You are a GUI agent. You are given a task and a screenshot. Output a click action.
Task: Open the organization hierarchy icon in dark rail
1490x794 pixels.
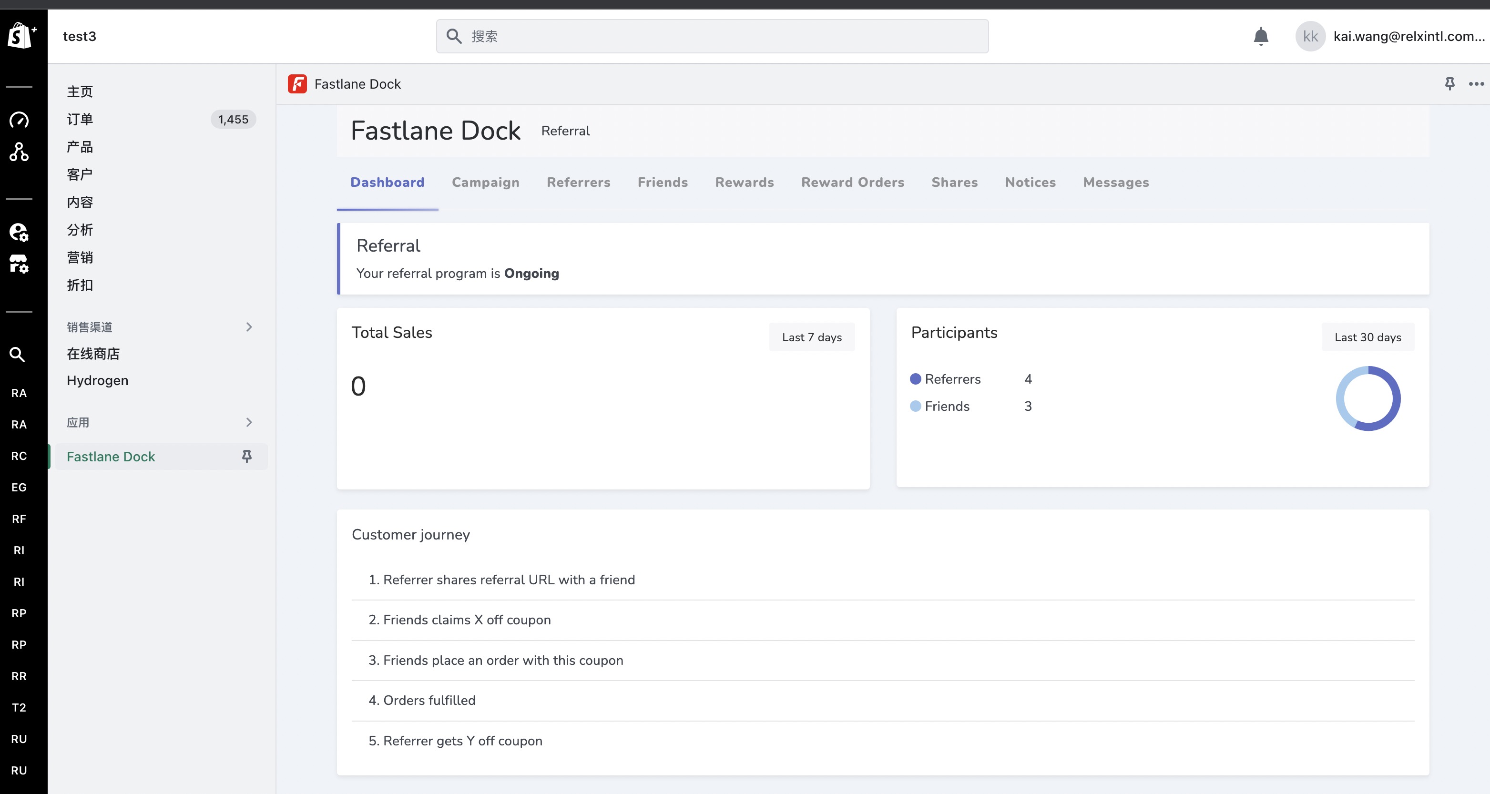tap(19, 152)
